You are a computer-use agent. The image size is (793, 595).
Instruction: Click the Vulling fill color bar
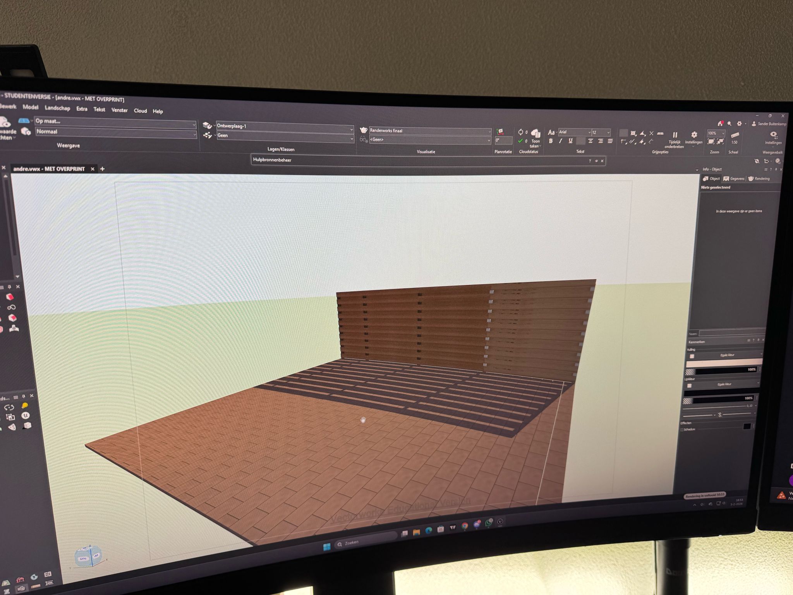[x=724, y=363]
